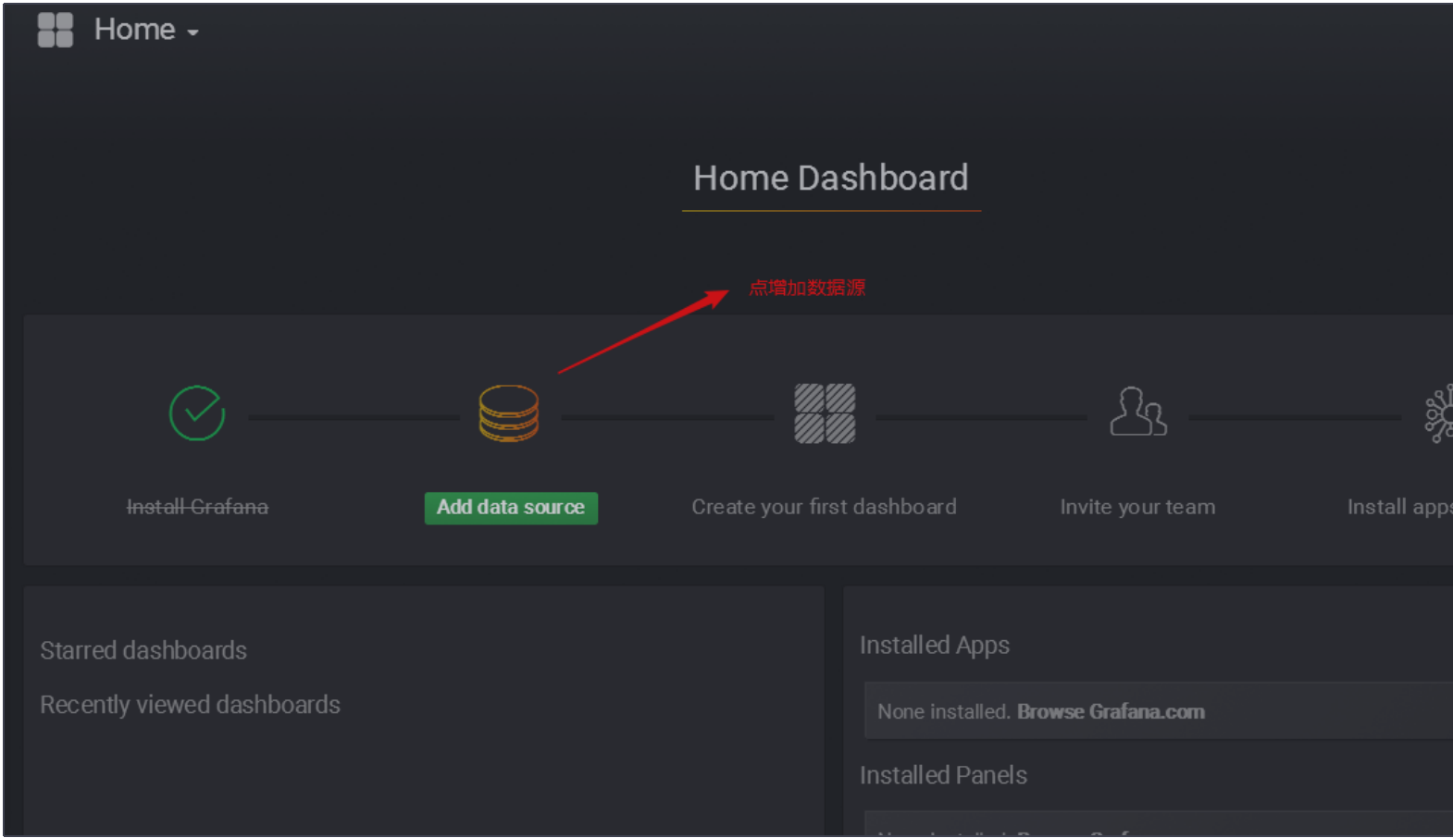1453x838 pixels.
Task: Click the Home Dashboard title
Action: point(831,178)
